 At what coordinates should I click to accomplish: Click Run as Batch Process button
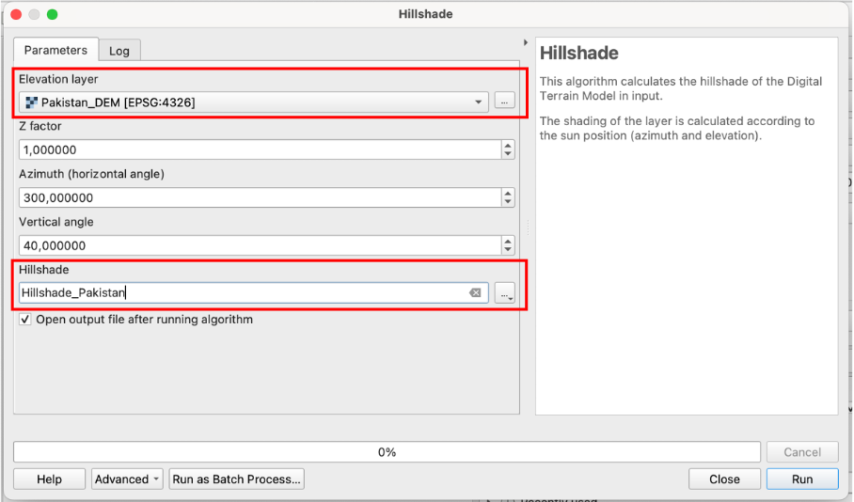(236, 479)
